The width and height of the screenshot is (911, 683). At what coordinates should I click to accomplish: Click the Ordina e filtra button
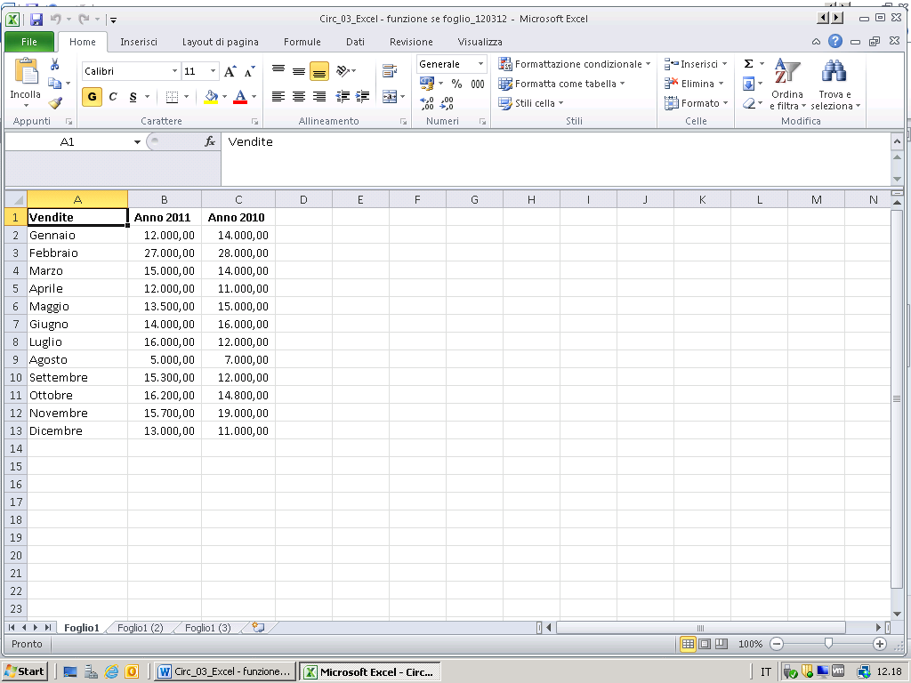(786, 87)
